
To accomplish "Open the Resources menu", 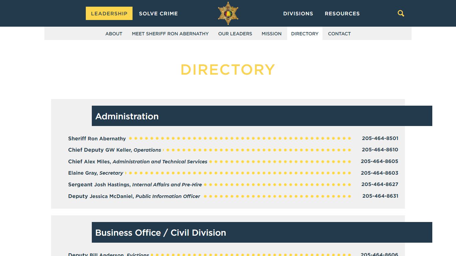I will 342,14.
